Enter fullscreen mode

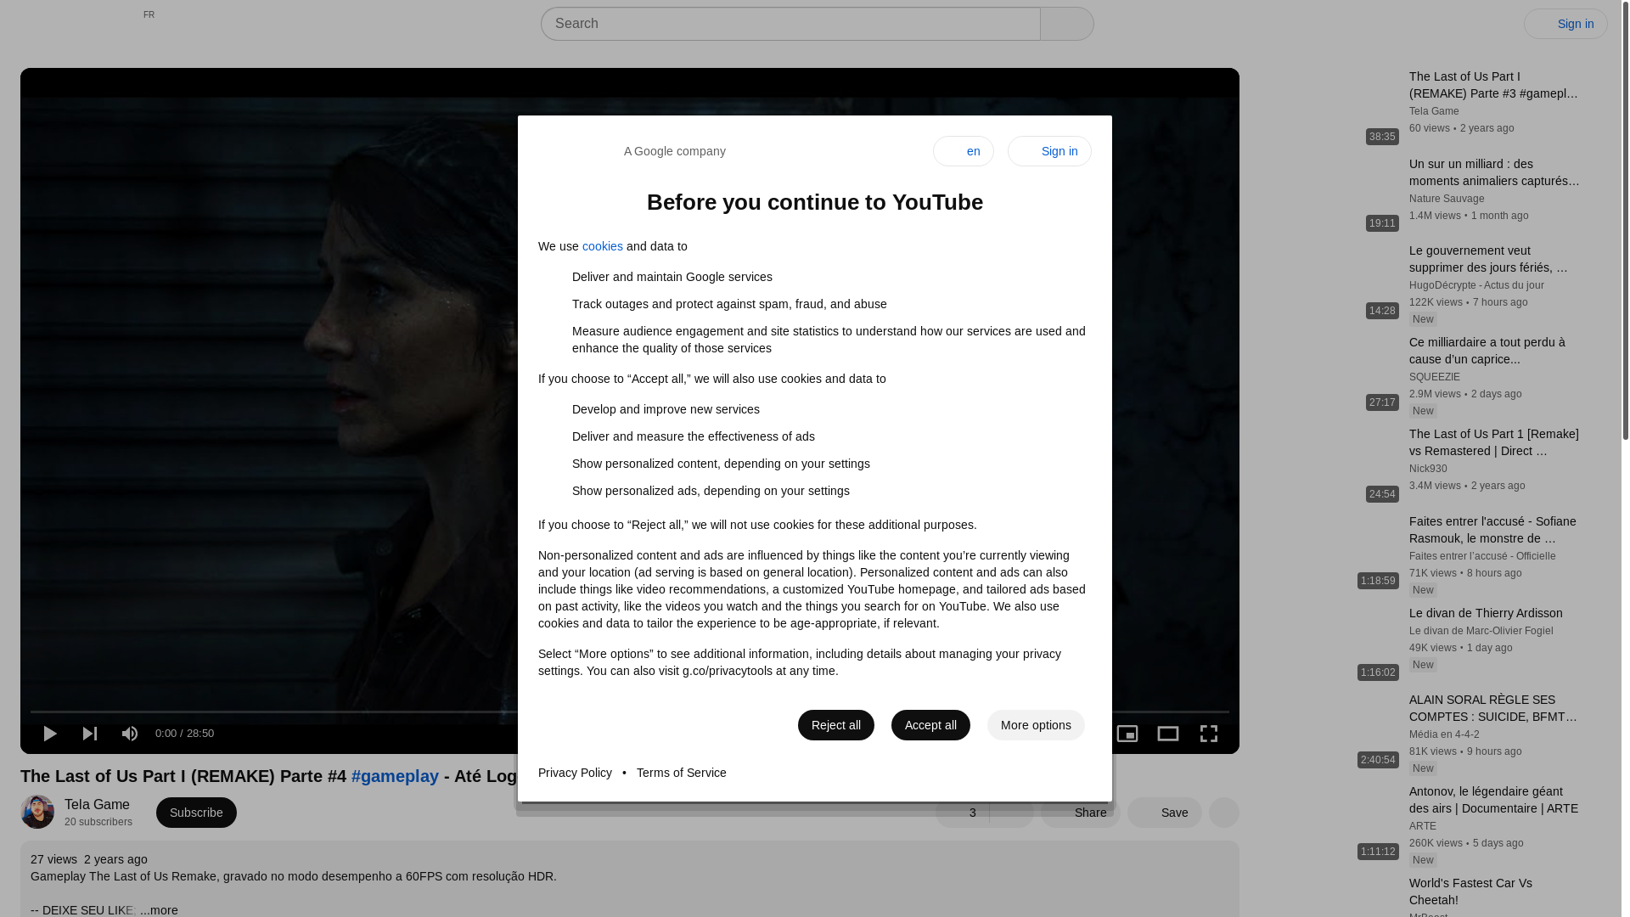[x=1209, y=734]
